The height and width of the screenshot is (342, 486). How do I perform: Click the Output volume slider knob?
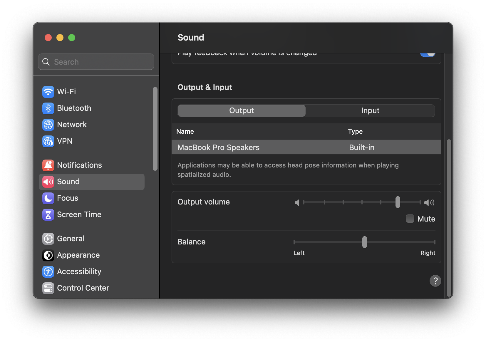398,202
